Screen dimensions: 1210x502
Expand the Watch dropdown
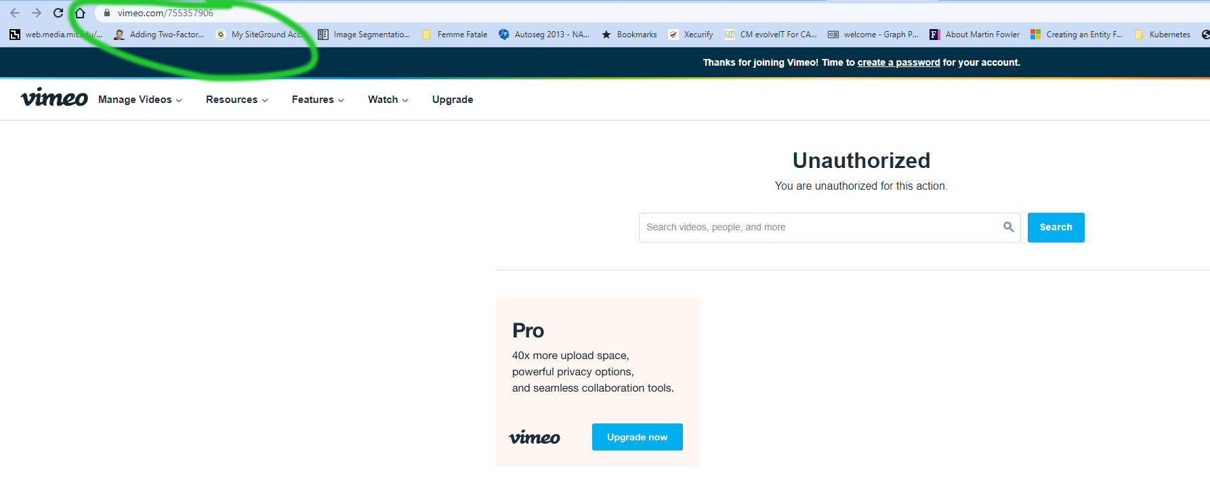pos(388,100)
